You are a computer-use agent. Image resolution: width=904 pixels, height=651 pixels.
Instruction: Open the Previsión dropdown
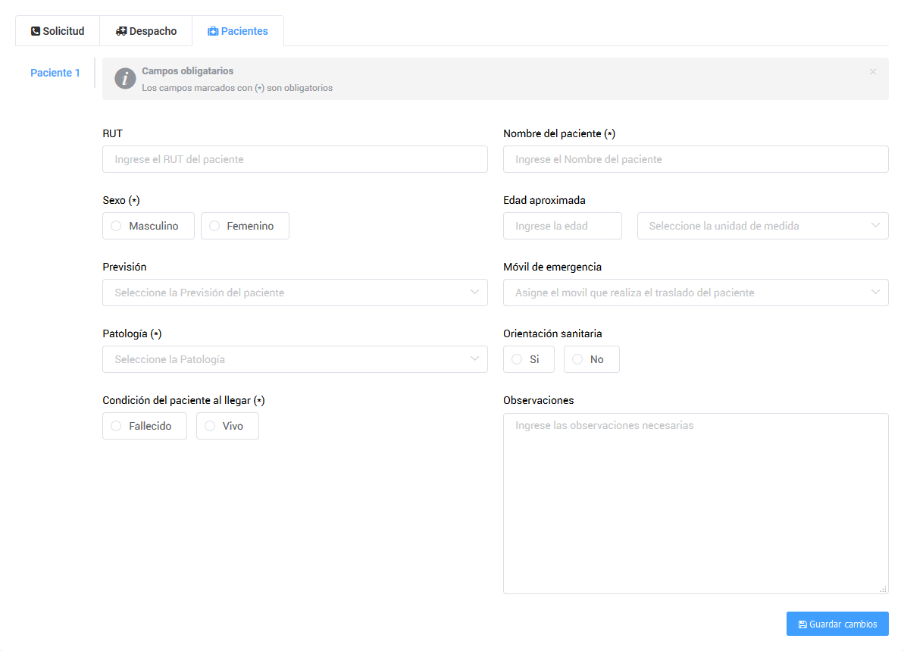pos(295,293)
